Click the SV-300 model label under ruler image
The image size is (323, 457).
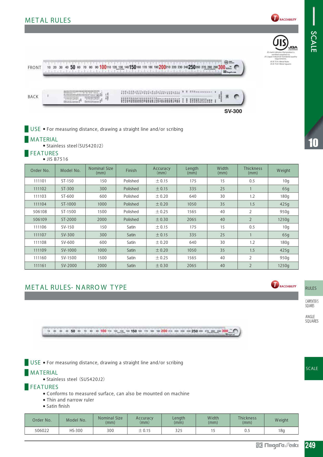pyautogui.click(x=233, y=111)
